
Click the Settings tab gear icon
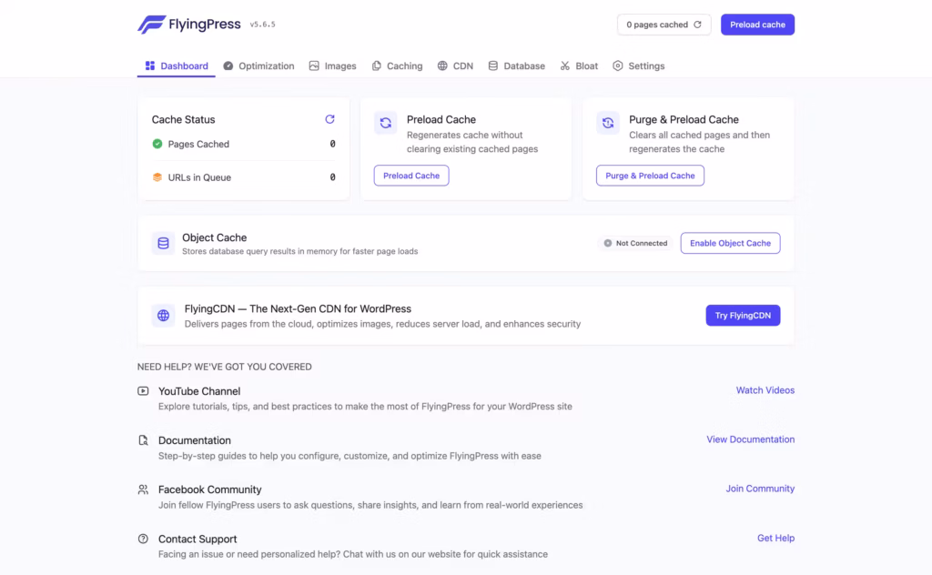pos(618,66)
